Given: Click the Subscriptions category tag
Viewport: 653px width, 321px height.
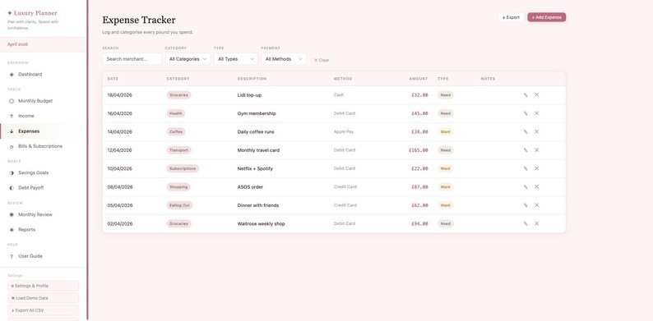Looking at the screenshot, I should 183,168.
